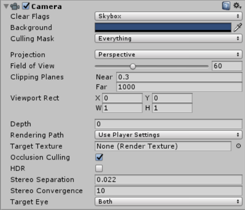Click the Field of View slider handle

[133, 66]
